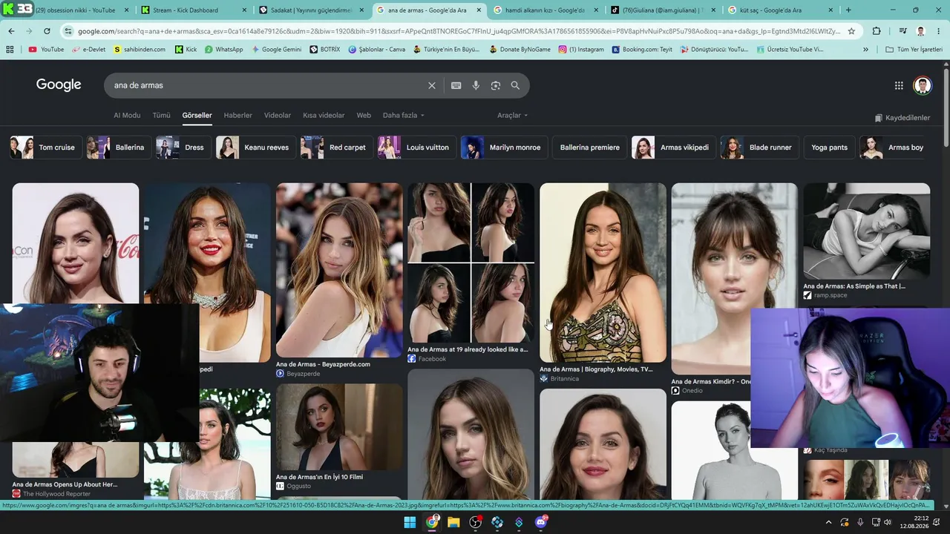This screenshot has width=950, height=534.
Task: Select the 'Web' search tab
Action: pyautogui.click(x=364, y=116)
